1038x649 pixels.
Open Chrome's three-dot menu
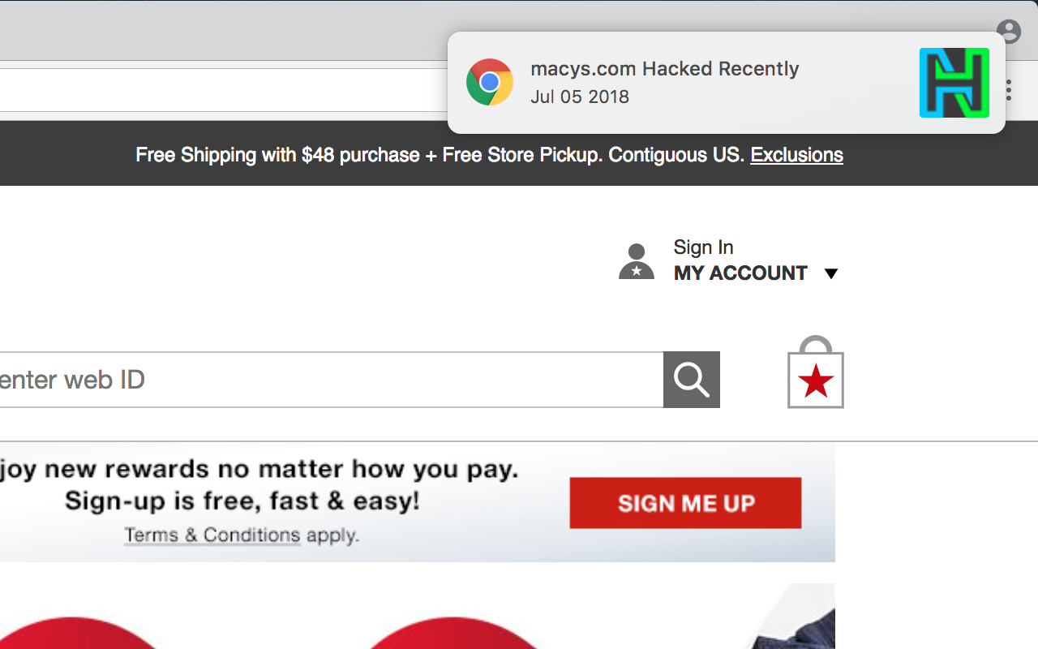[1007, 90]
